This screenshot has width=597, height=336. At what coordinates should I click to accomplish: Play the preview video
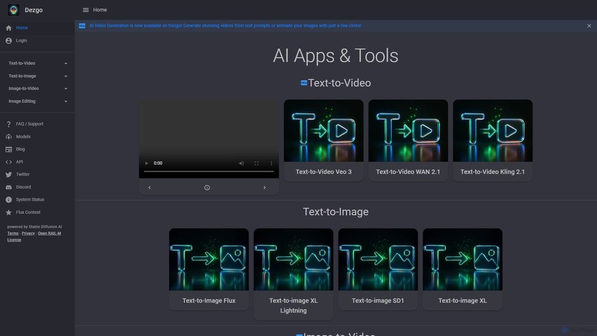(146, 163)
